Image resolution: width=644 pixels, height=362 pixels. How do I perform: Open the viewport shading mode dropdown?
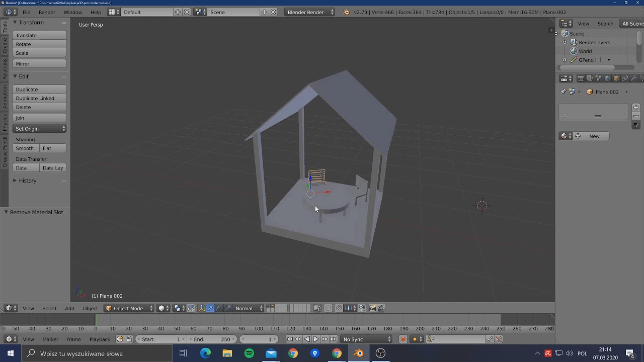165,308
